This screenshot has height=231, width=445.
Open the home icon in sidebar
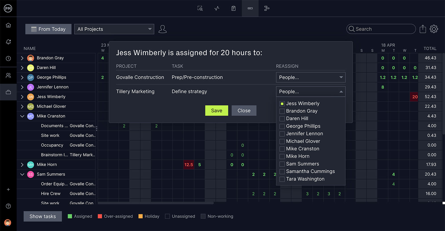(8, 25)
